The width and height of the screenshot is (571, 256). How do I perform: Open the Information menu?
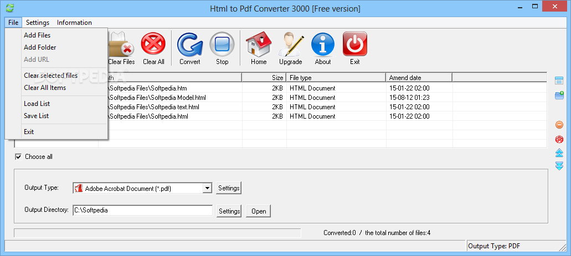click(74, 23)
